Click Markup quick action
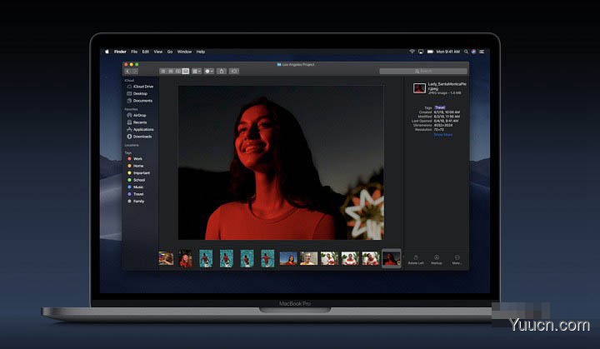The image size is (600, 349). [437, 260]
